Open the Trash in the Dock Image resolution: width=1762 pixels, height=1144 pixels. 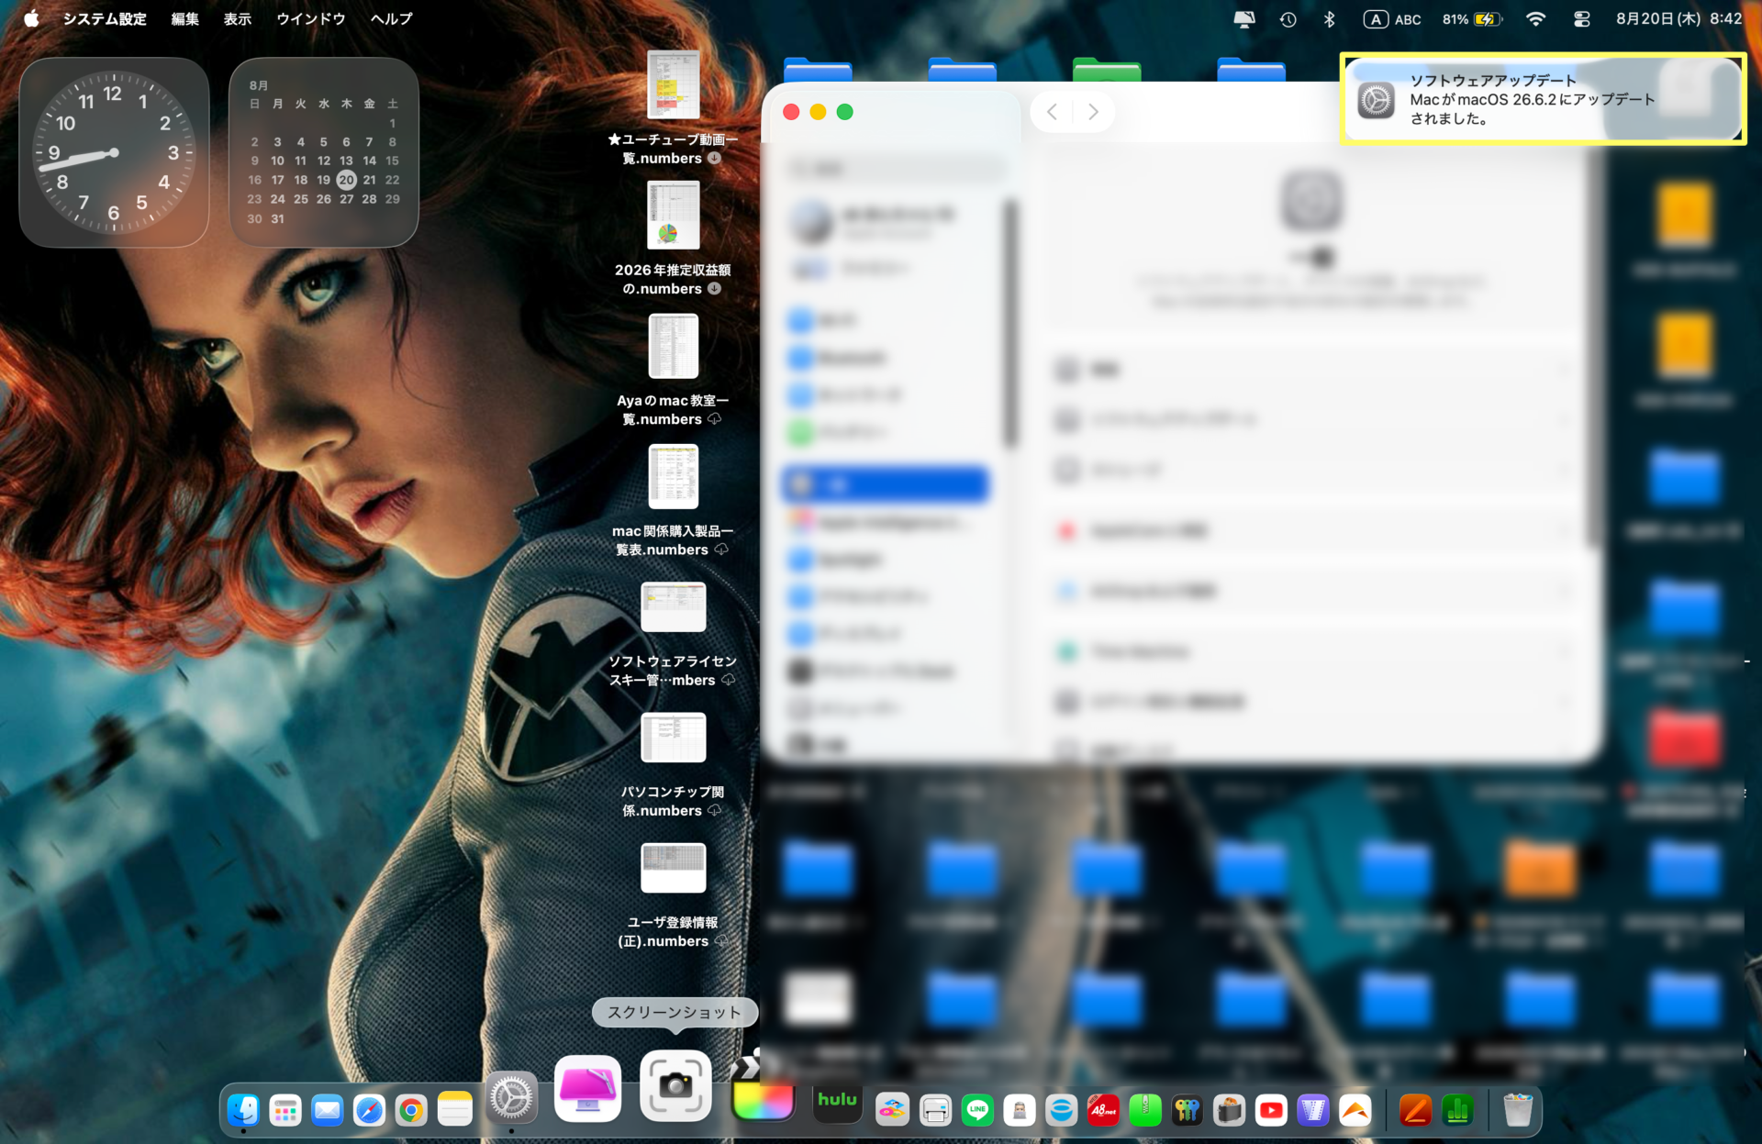(1518, 1111)
